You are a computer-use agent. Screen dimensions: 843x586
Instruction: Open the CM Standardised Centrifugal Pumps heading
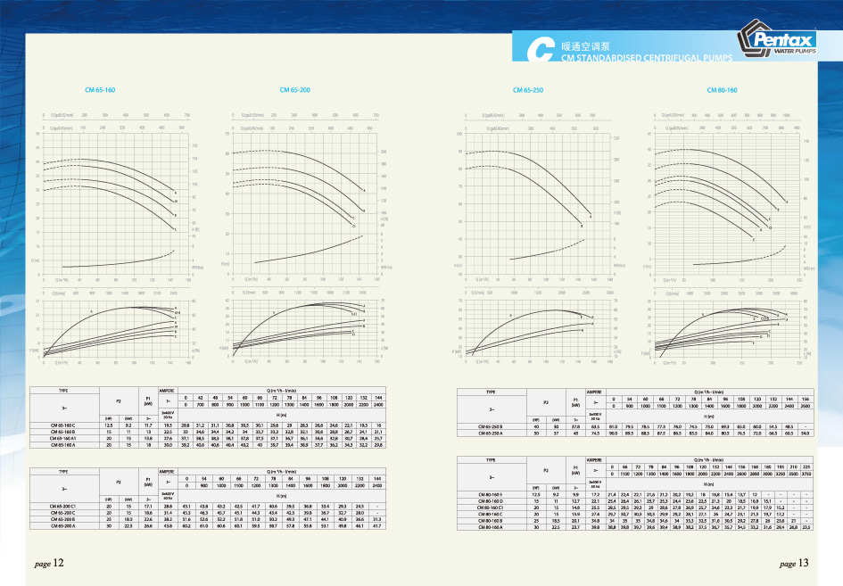(646, 56)
